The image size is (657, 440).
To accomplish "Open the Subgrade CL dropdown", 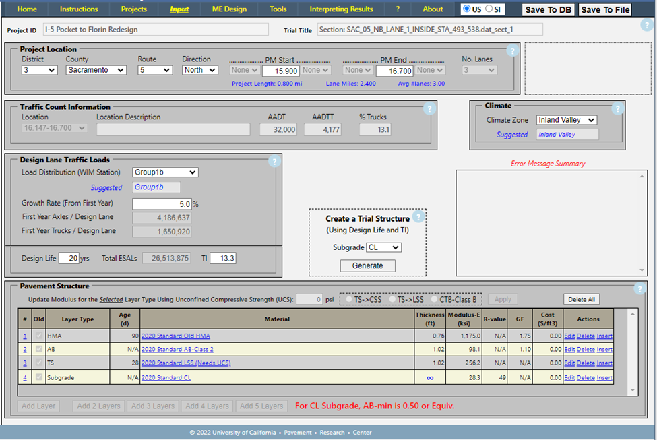I will 383,247.
